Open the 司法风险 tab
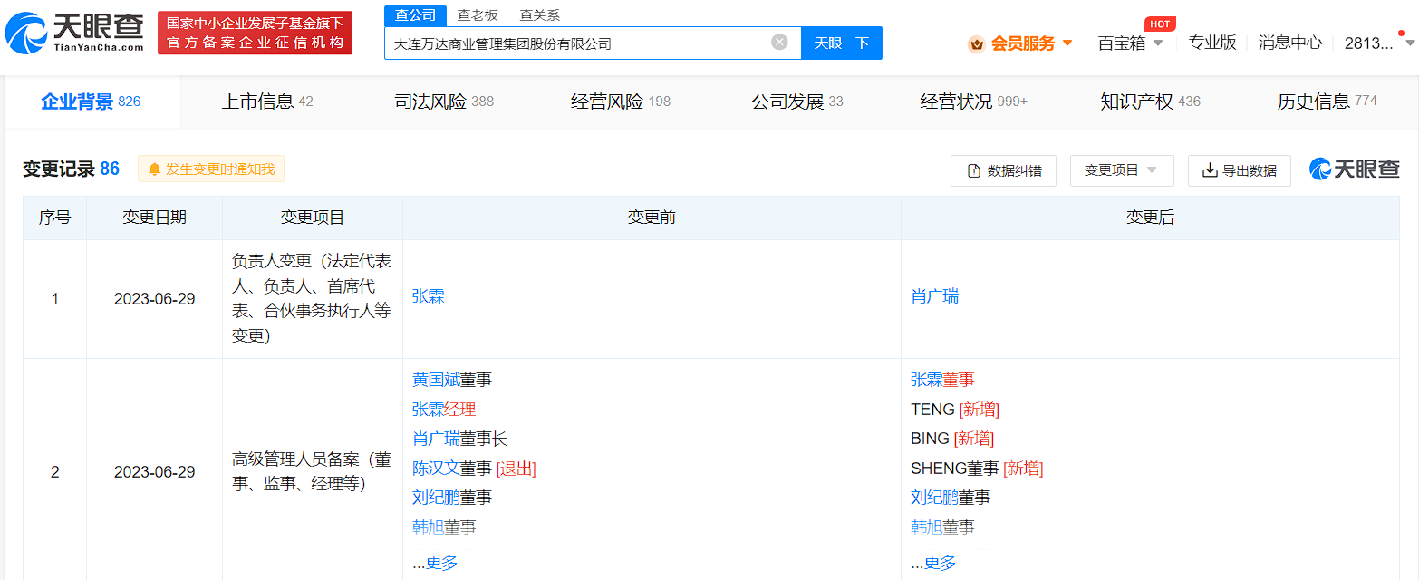This screenshot has width=1419, height=580. click(x=434, y=101)
